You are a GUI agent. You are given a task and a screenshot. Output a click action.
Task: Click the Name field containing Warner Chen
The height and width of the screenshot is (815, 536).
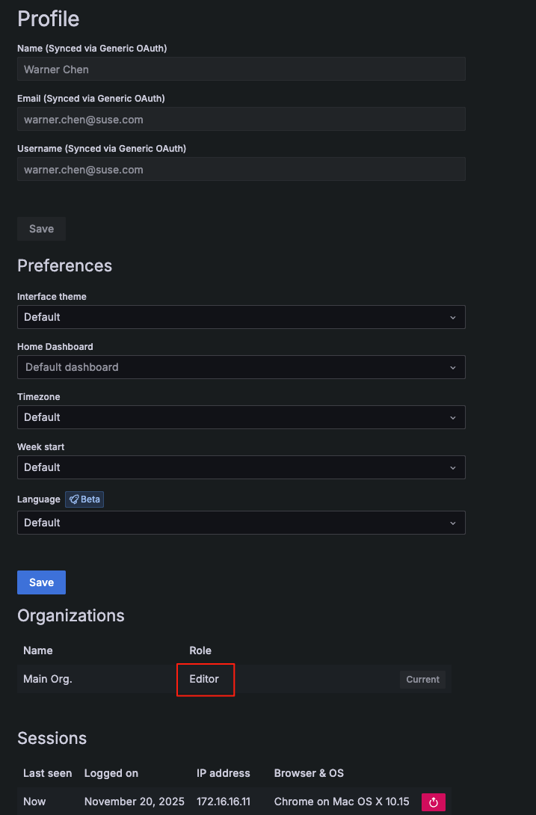[241, 70]
